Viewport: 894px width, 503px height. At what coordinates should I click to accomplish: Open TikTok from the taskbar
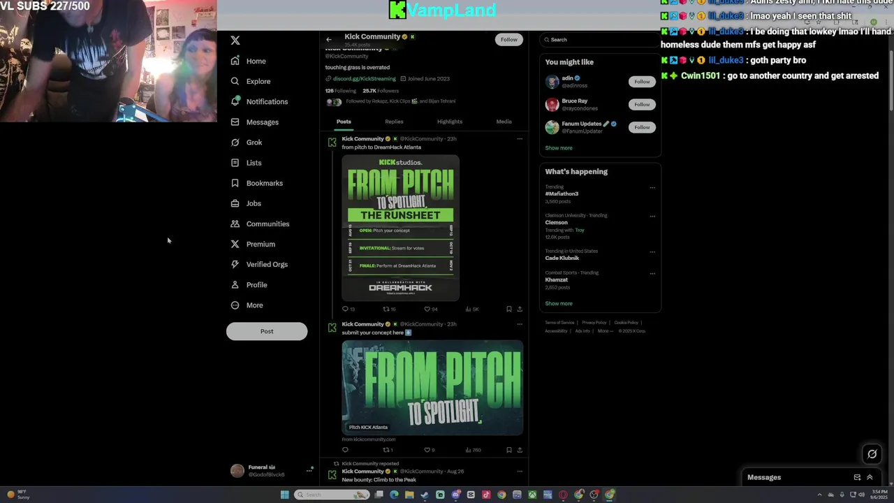pos(486,495)
